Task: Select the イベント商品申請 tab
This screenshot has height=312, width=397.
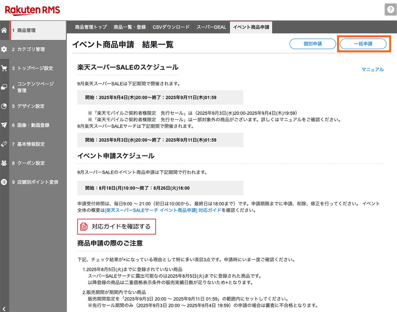Action: [x=251, y=27]
